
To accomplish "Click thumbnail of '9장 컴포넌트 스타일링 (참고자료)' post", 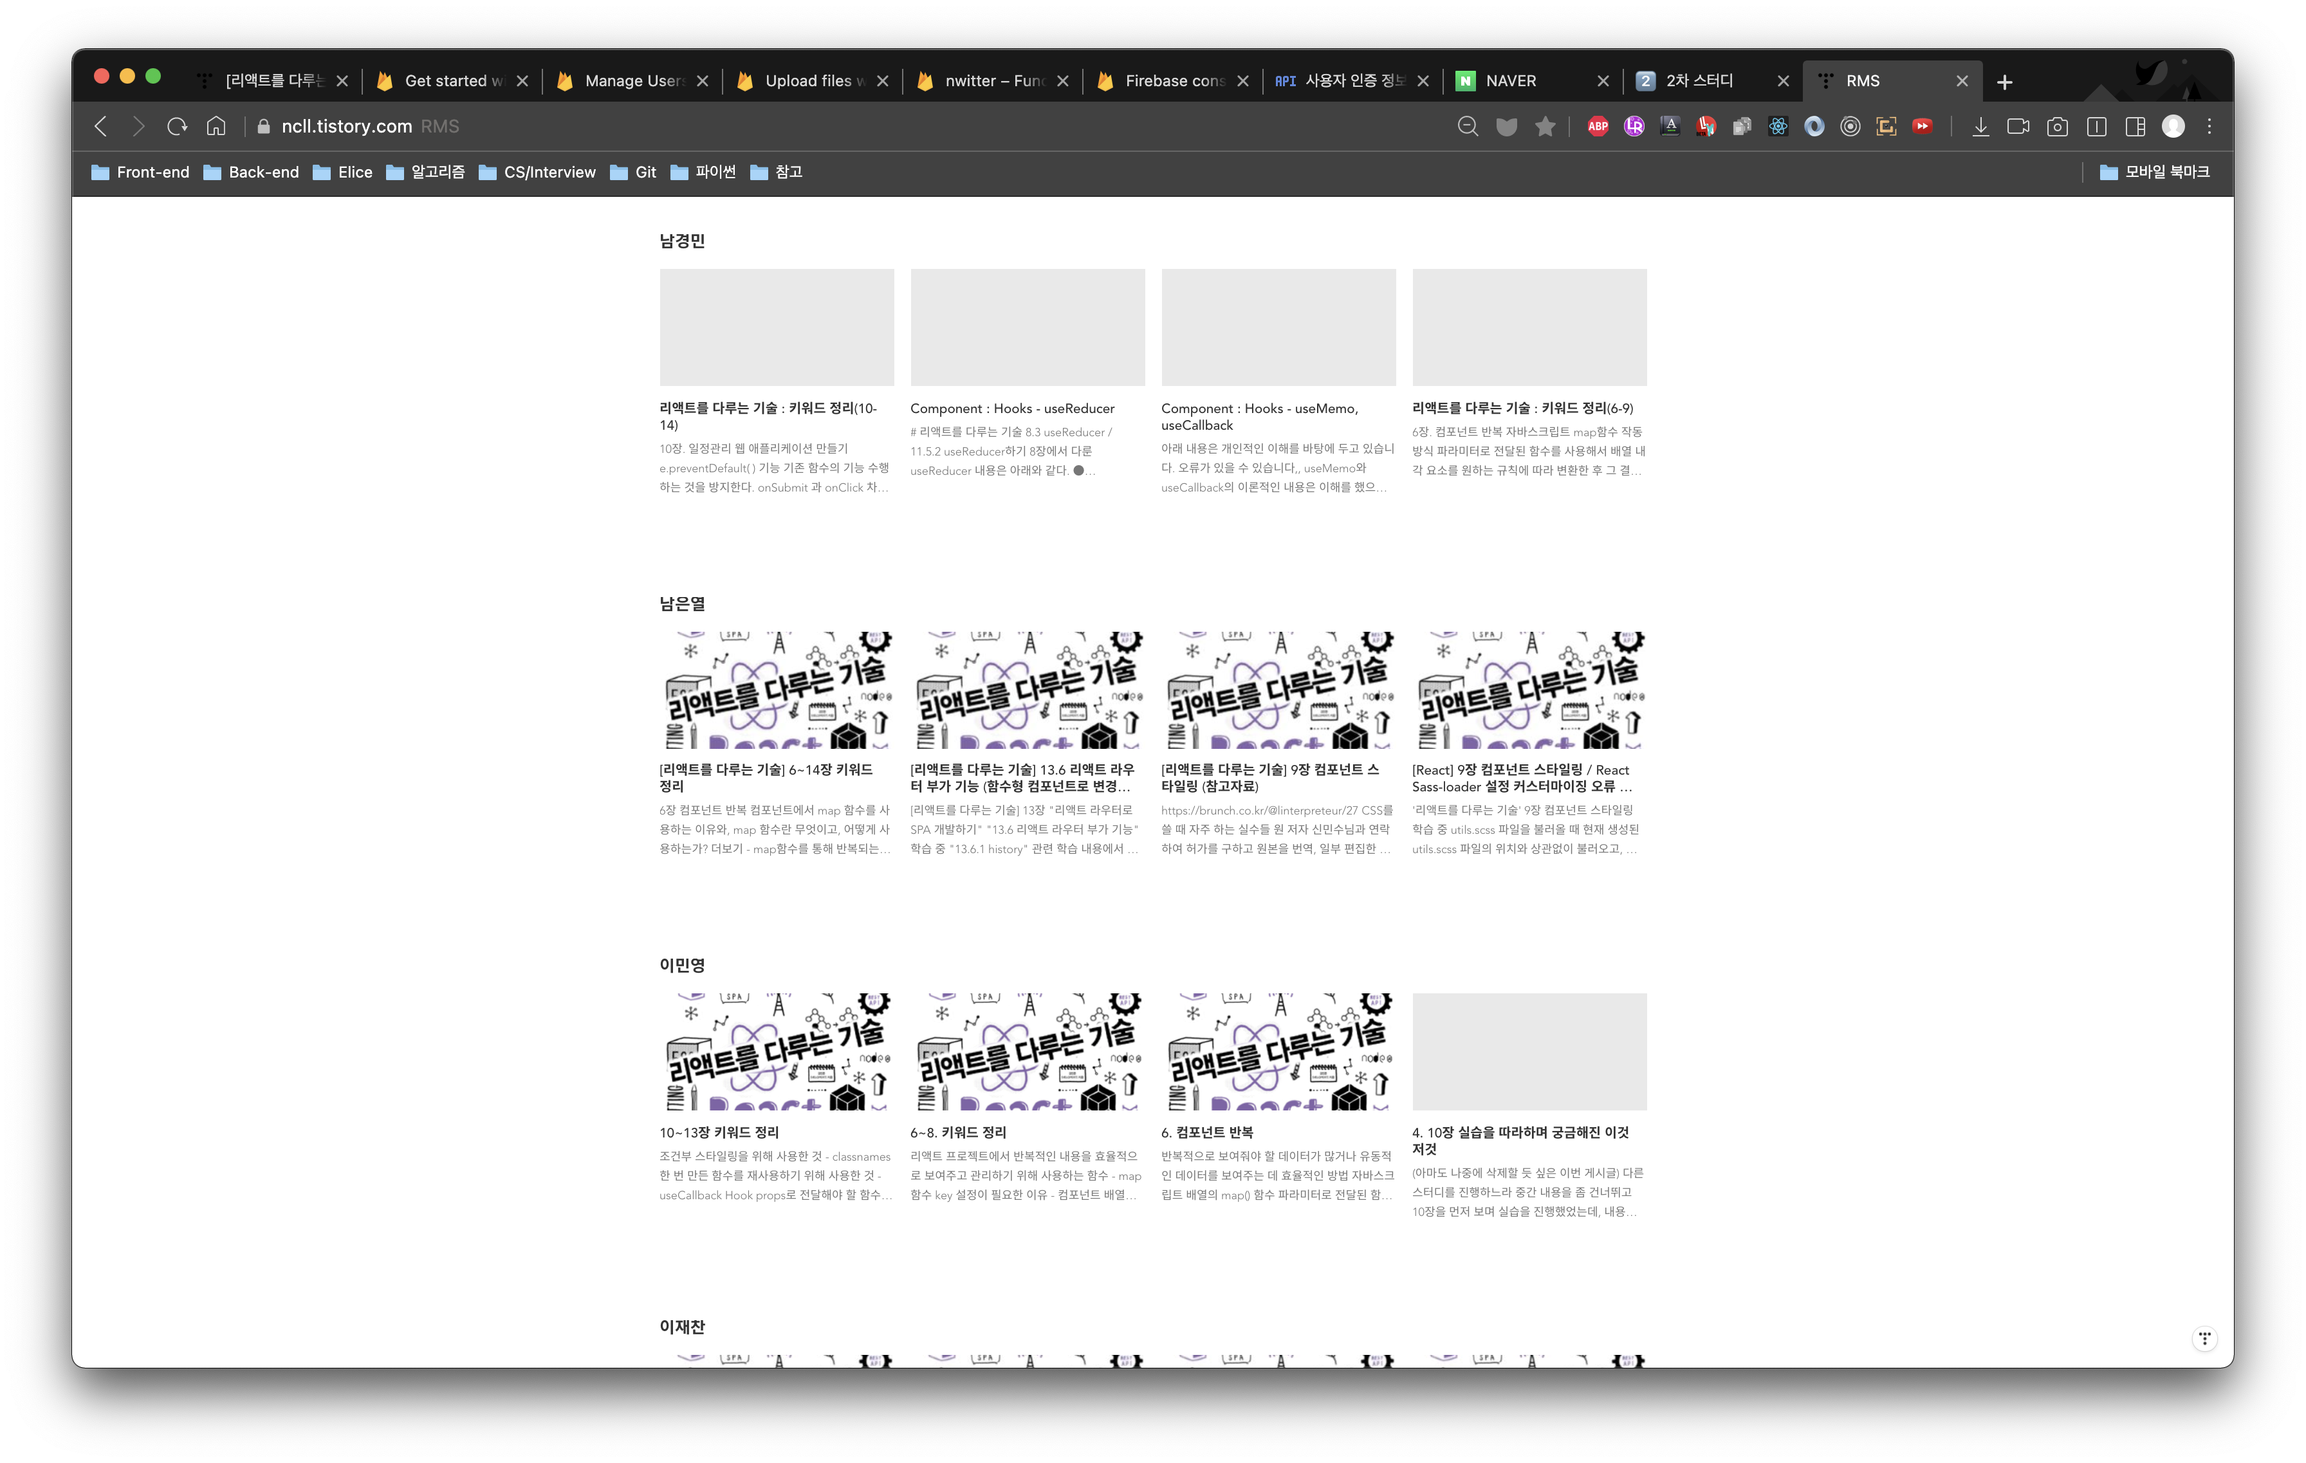I will click(1278, 690).
